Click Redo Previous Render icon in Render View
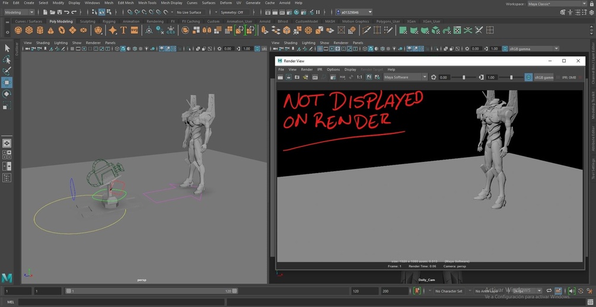 pos(280,77)
